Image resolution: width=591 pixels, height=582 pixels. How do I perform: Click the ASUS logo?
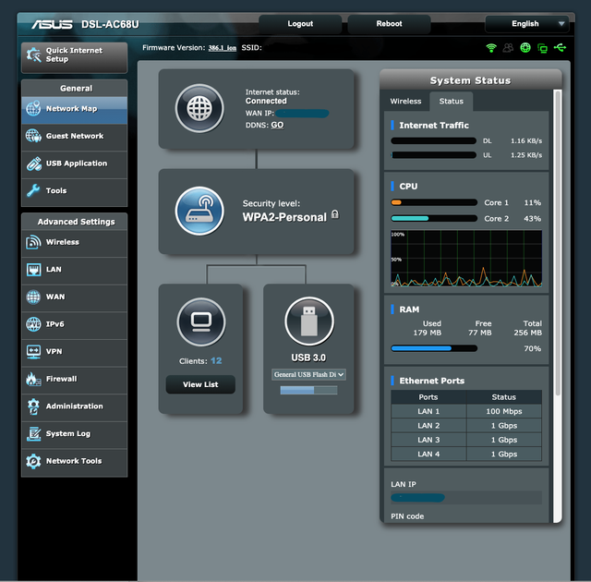[x=52, y=25]
